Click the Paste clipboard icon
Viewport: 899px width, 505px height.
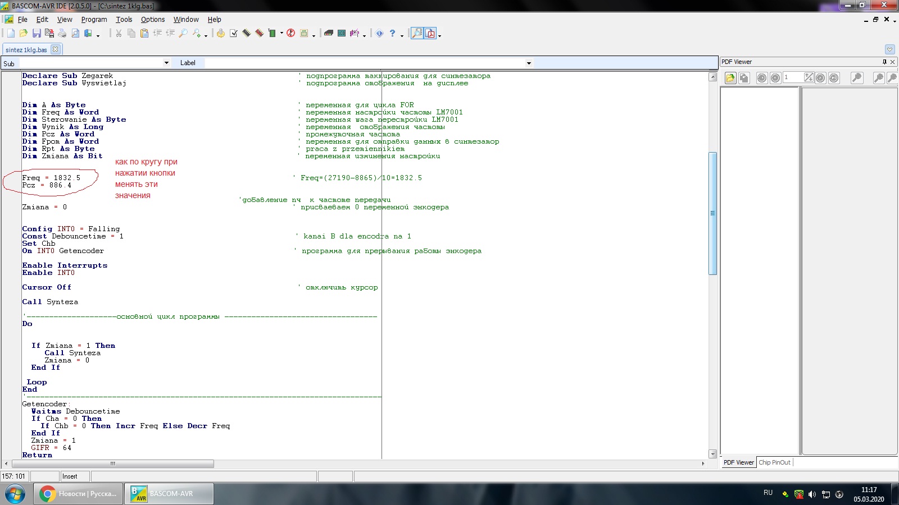click(x=144, y=34)
